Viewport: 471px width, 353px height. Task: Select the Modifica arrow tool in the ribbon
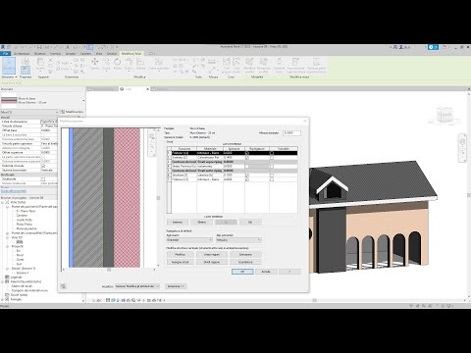(x=9, y=66)
